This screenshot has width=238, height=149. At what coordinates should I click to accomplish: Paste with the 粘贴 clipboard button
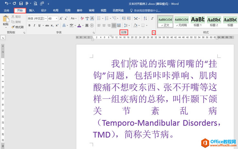[x=6, y=20]
